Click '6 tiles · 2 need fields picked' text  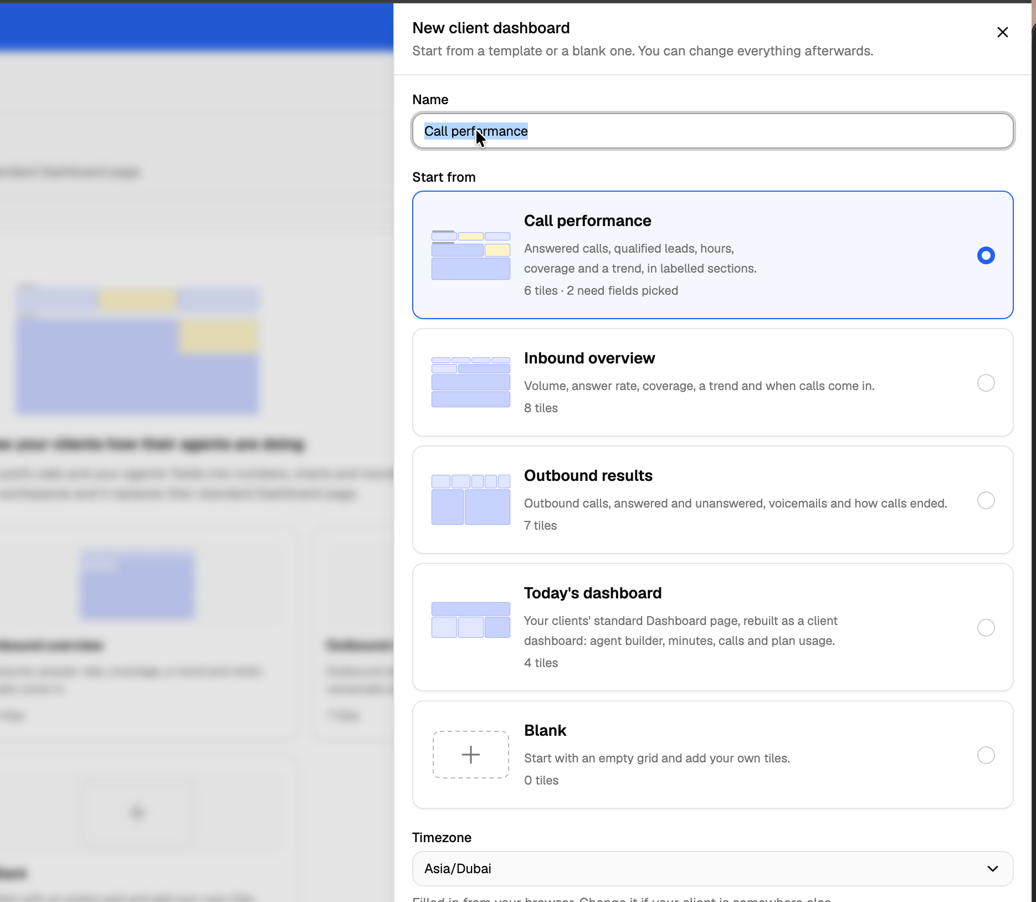click(x=601, y=291)
